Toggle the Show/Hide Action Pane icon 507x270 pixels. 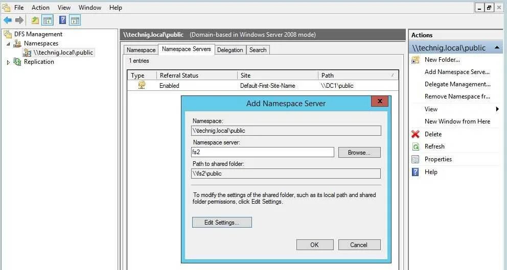tap(75, 20)
